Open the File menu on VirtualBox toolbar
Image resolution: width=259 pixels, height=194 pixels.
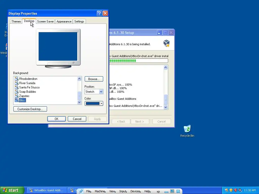89,191
